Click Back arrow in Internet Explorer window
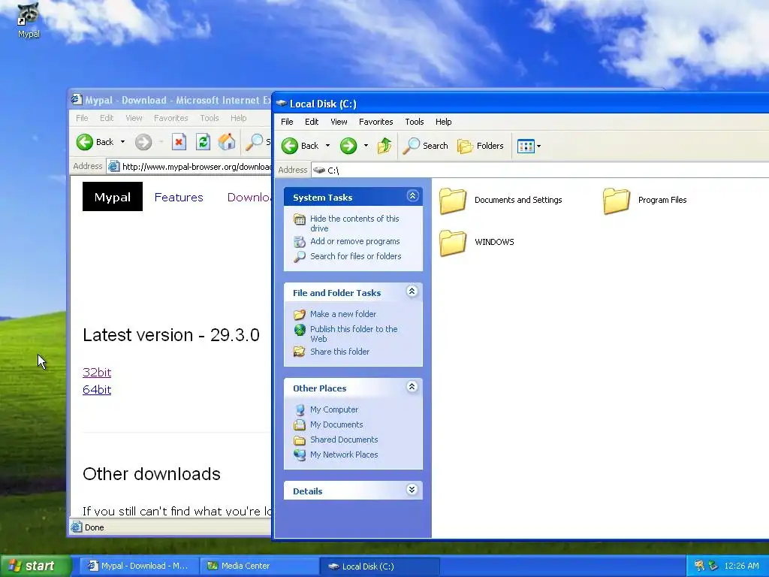769x577 pixels. [x=84, y=142]
